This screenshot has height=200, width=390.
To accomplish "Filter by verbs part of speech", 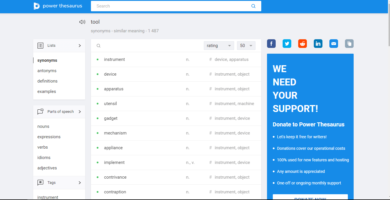I will [x=42, y=147].
